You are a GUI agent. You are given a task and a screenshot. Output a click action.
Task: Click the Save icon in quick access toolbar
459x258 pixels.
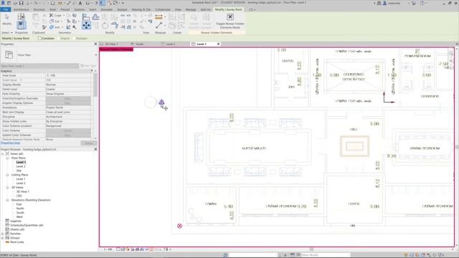tap(21, 3)
